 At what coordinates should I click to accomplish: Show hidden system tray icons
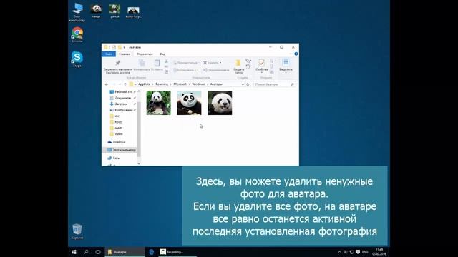tap(339, 252)
